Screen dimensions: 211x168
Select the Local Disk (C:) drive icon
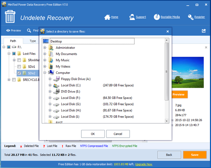(57, 85)
